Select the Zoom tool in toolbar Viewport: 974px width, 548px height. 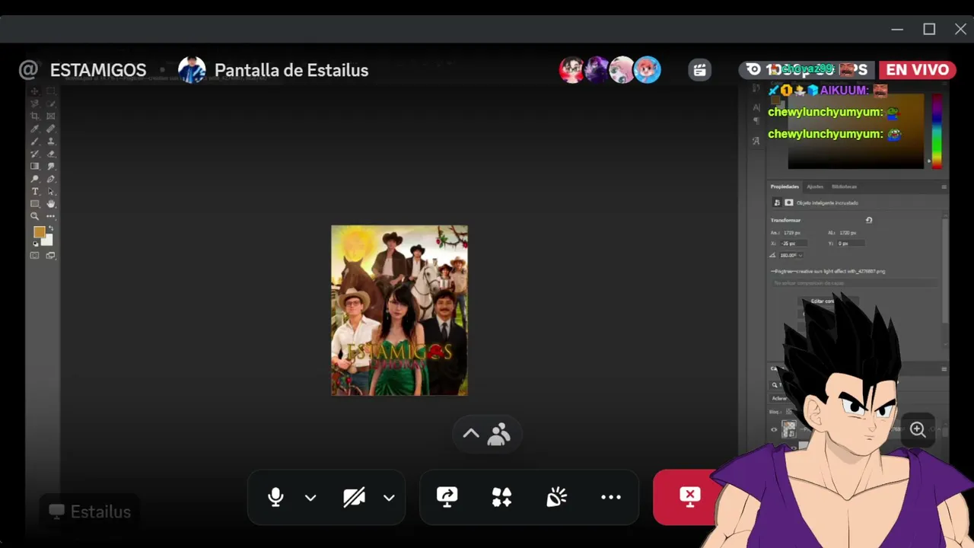[x=34, y=216]
